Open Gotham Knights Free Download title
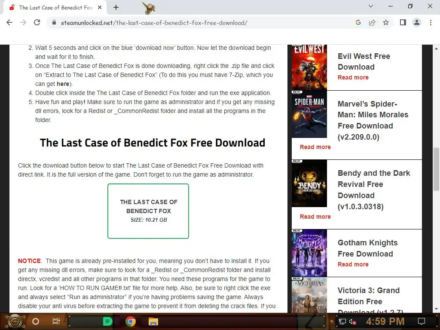 368,248
